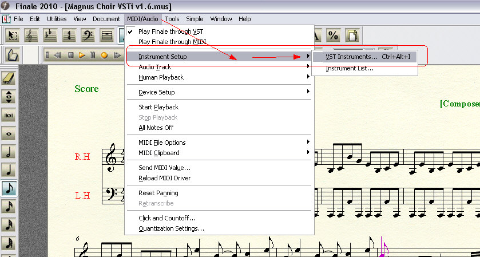
Task: Open the Help menu
Action: click(245, 19)
